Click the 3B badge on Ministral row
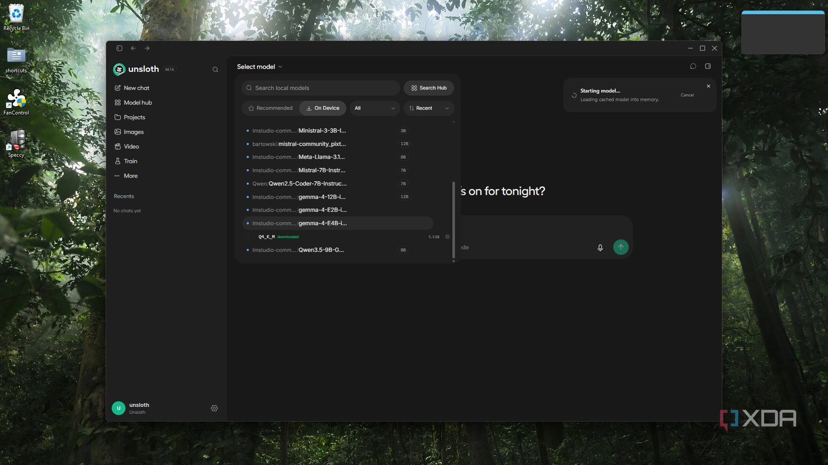This screenshot has height=465, width=828. point(403,131)
